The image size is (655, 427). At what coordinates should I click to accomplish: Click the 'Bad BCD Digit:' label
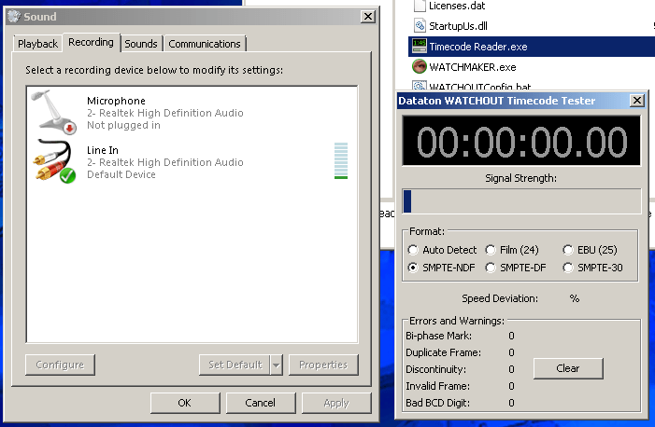click(x=437, y=403)
